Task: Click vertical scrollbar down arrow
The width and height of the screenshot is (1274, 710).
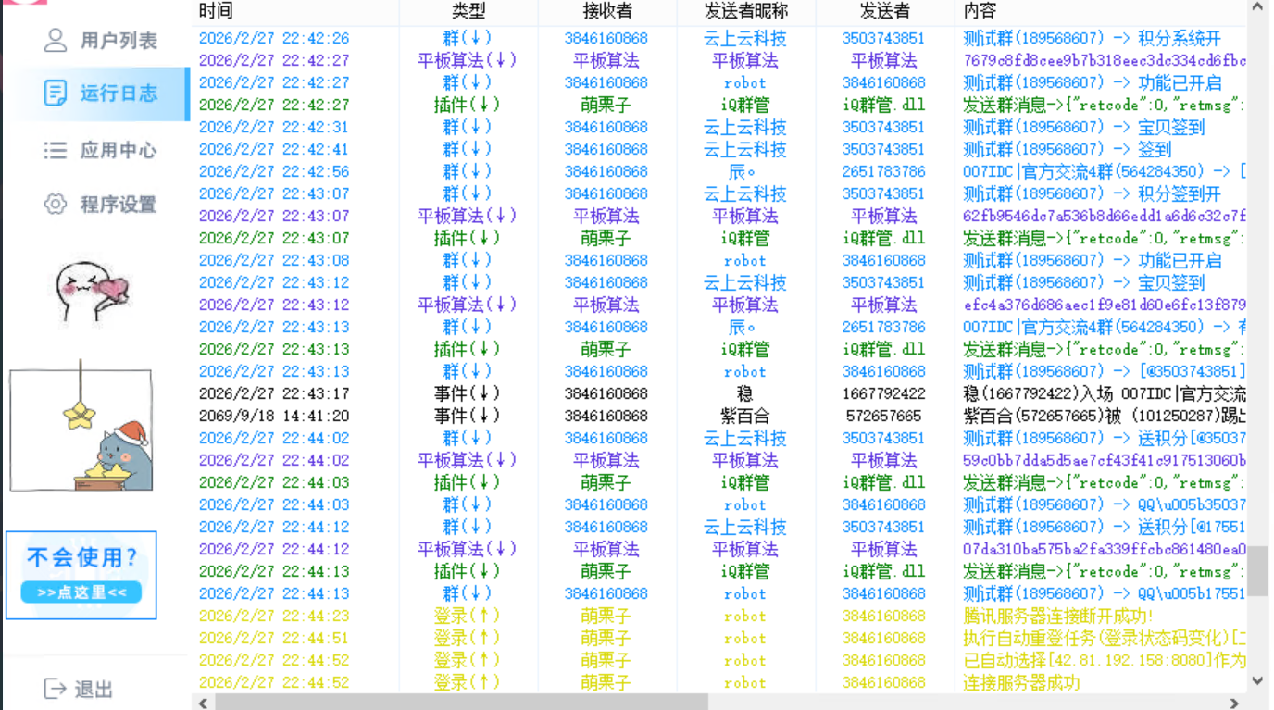Action: 1257,681
